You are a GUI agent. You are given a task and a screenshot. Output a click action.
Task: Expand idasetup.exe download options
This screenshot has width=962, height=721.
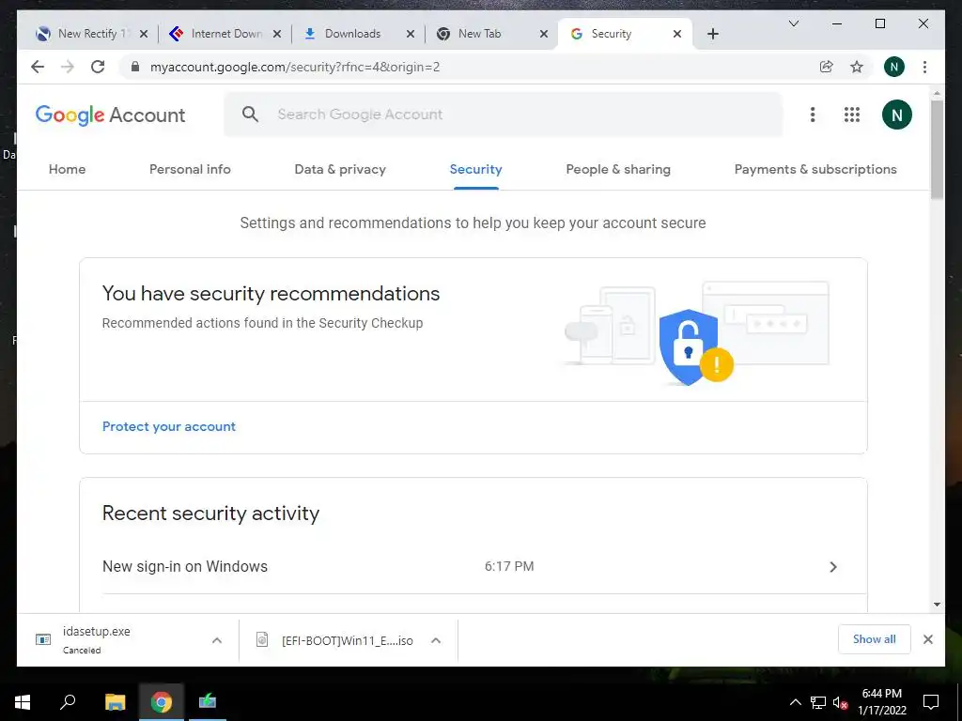(x=217, y=640)
